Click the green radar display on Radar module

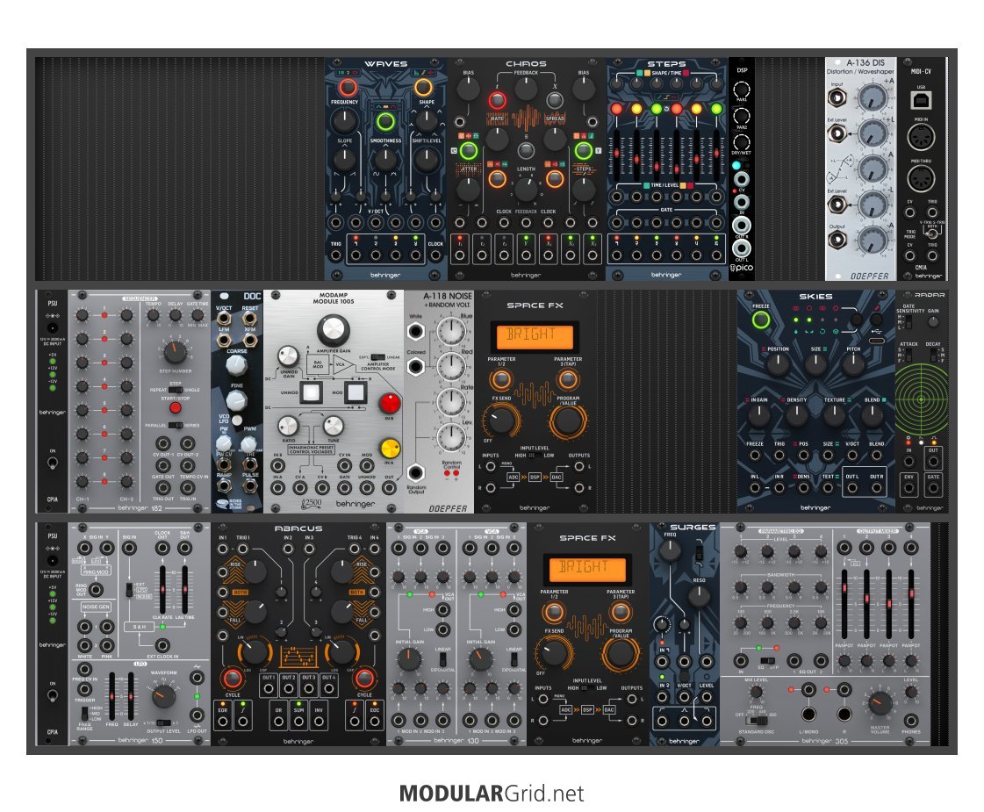[921, 399]
